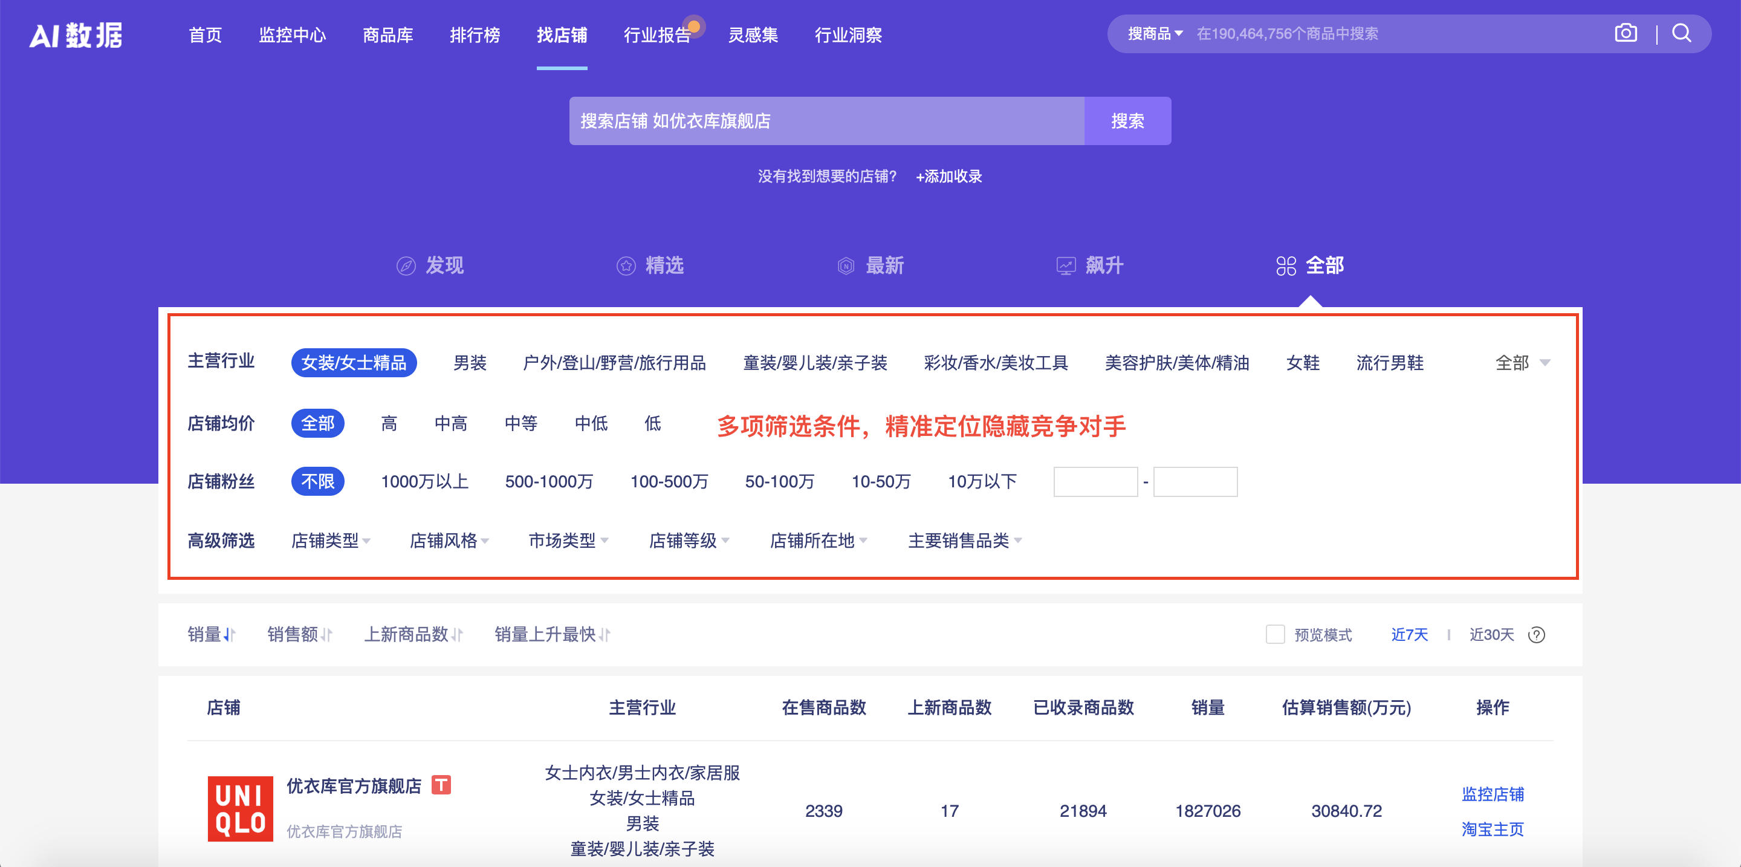The width and height of the screenshot is (1741, 867).
Task: Sort by 销量上升最快
Action: [553, 635]
